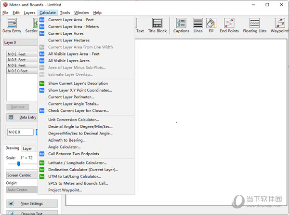This screenshot has height=215, width=289.
Task: Select Check Current Layer for Closure
Action: pyautogui.click(x=86, y=111)
